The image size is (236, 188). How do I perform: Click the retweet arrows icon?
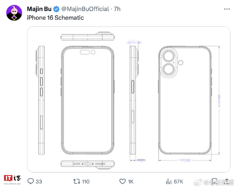pyautogui.click(x=77, y=181)
